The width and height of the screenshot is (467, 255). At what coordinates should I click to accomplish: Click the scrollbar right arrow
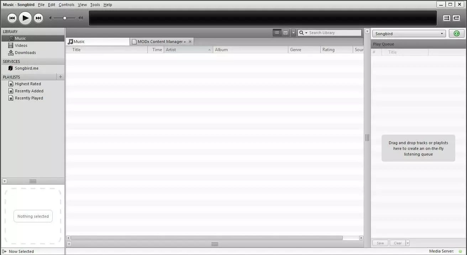pyautogui.click(x=361, y=238)
